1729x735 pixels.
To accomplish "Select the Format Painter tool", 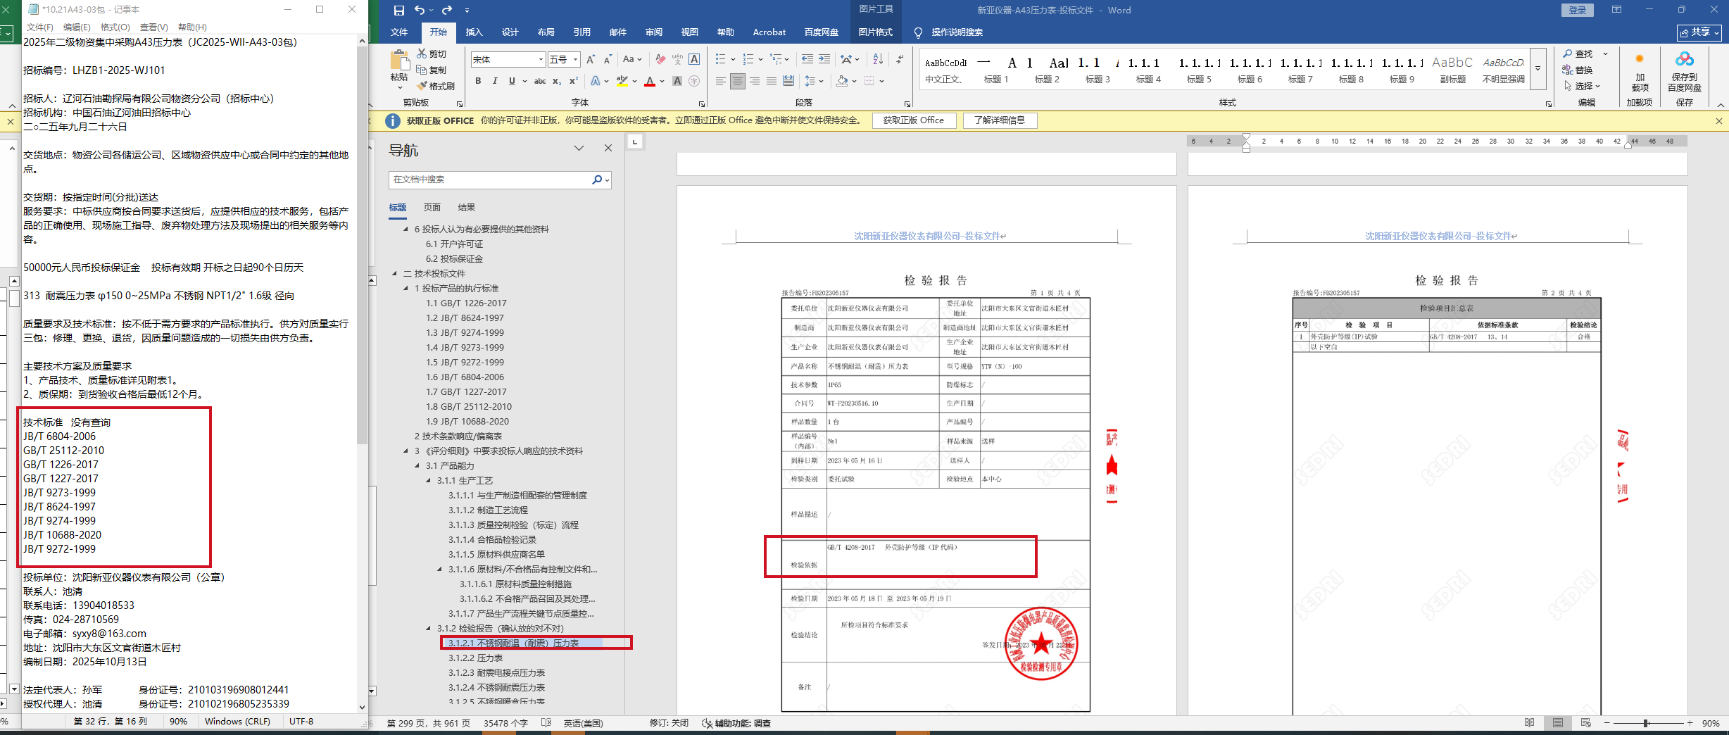I will point(435,86).
